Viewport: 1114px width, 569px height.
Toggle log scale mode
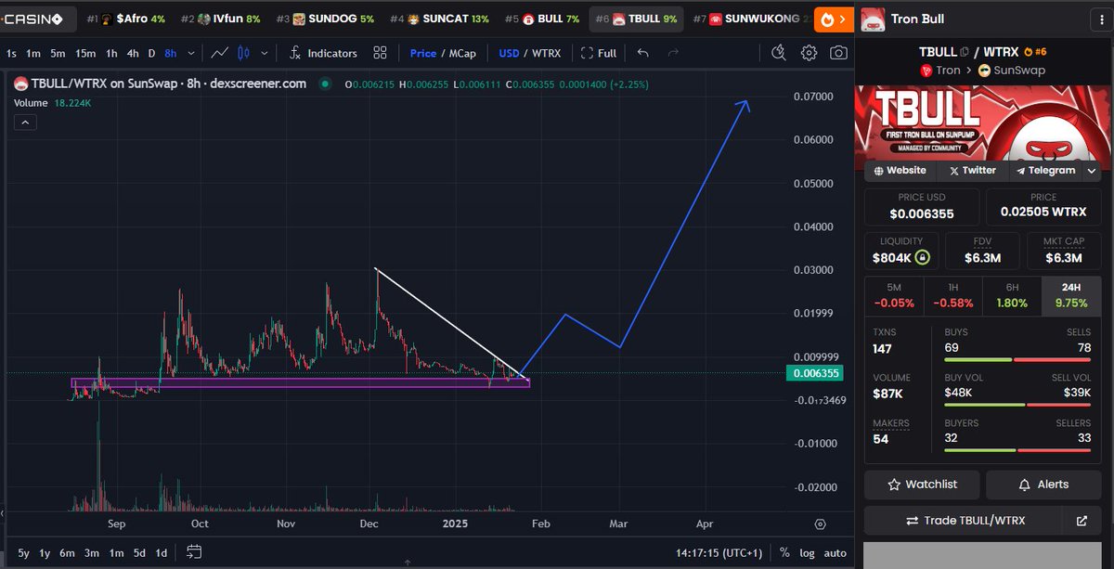tap(807, 552)
